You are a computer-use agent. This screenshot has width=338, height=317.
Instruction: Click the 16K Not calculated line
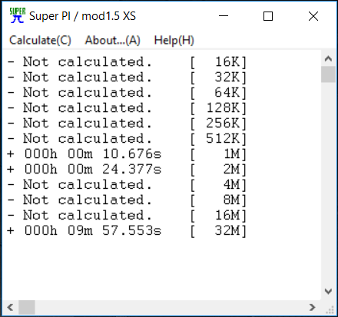click(127, 62)
